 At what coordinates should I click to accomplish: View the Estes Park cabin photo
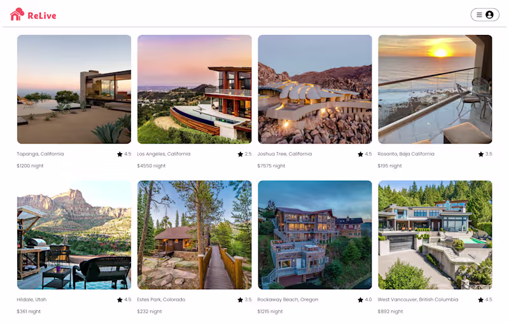pyautogui.click(x=195, y=235)
